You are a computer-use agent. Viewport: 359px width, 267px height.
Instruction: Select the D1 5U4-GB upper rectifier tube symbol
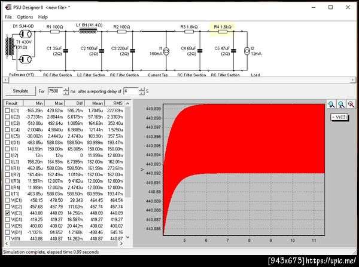[25, 34]
